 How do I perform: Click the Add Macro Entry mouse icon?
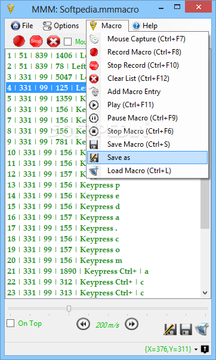[94, 92]
